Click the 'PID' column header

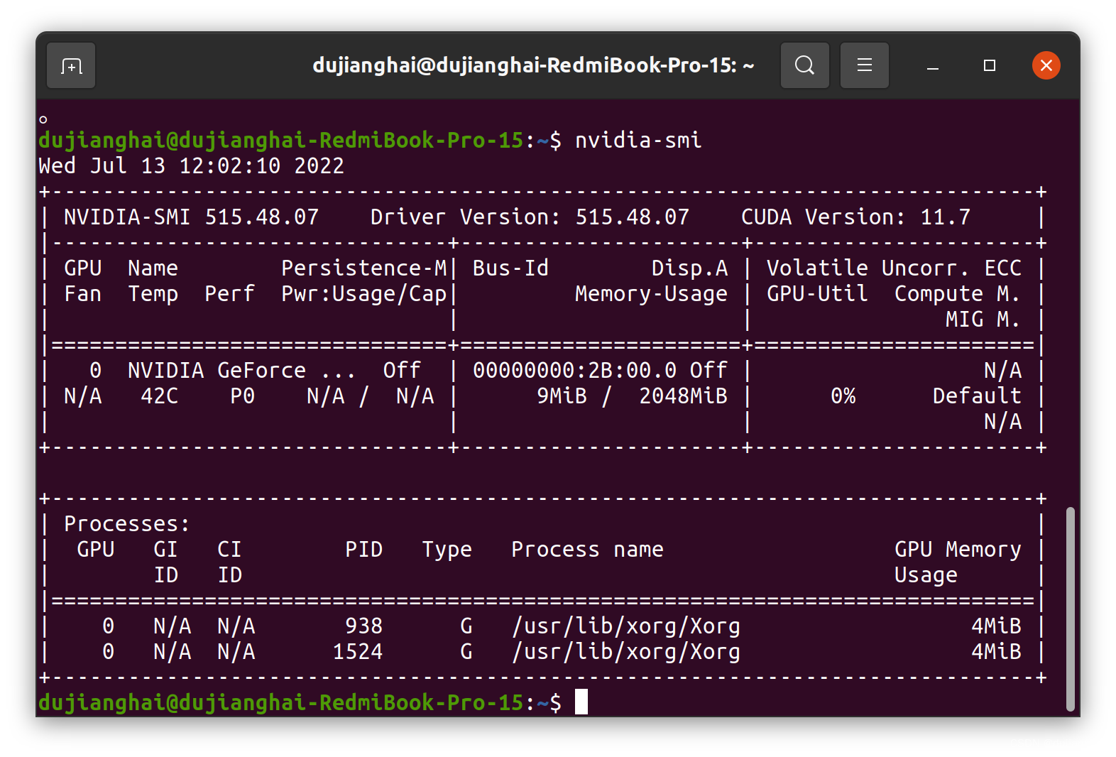363,549
